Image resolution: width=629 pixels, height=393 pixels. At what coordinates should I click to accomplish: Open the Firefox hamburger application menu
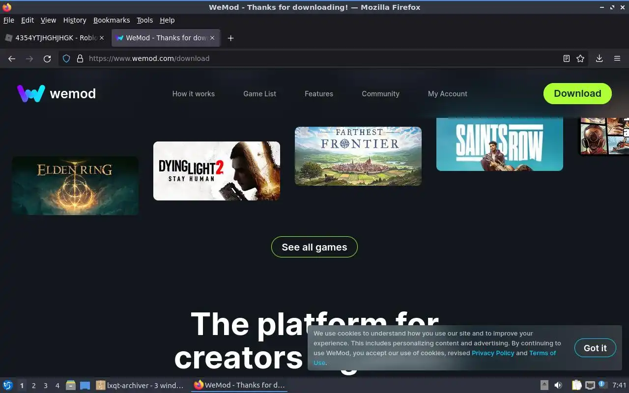pyautogui.click(x=617, y=58)
